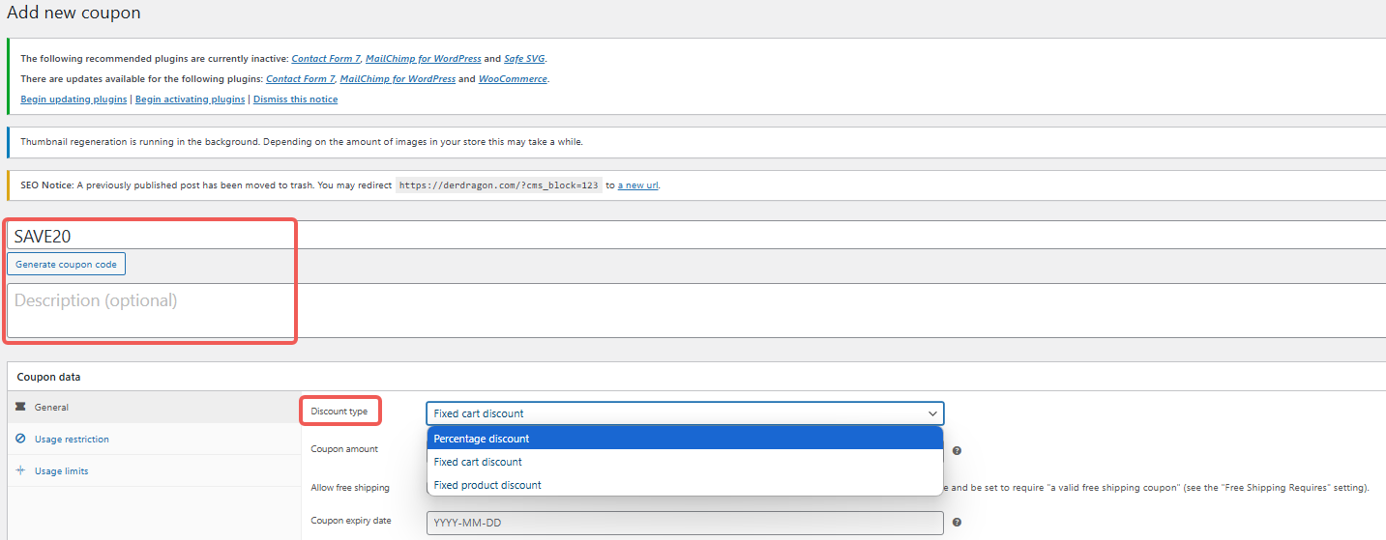Click the General tab ticket icon
Viewport: 1386px width, 540px height.
pos(20,408)
